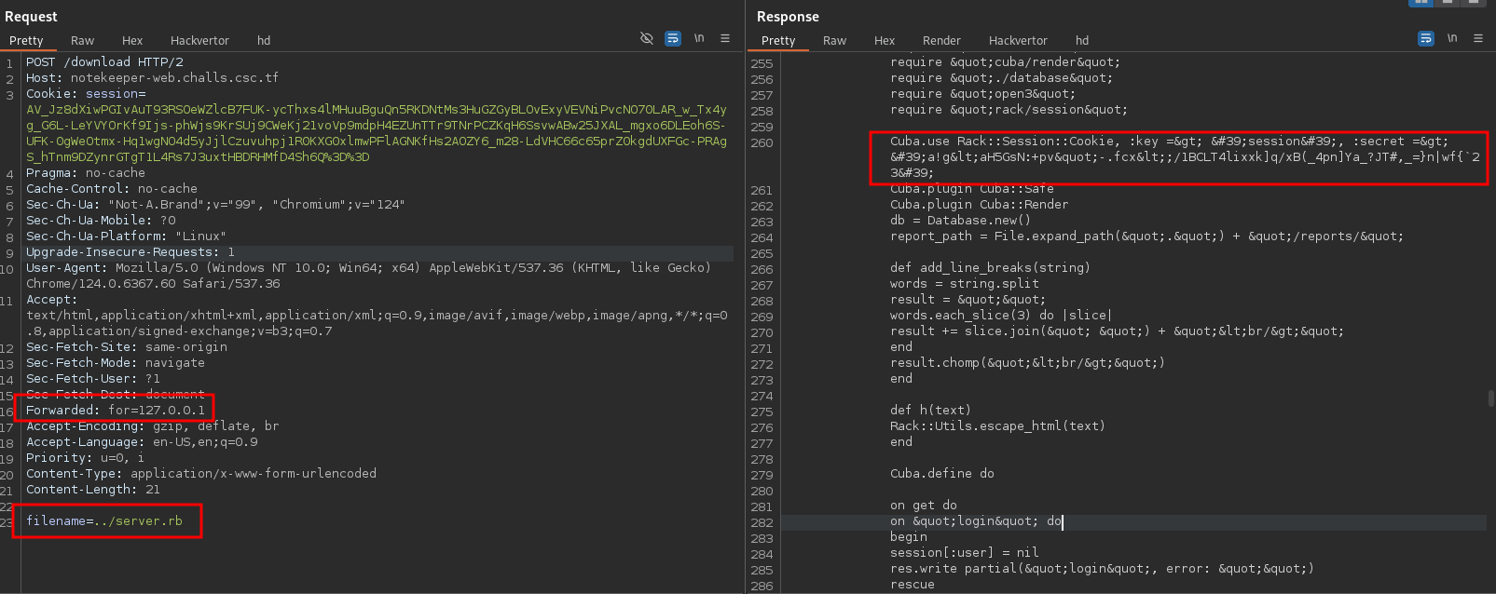This screenshot has width=1496, height=594.
Task: Toggle show newline characters icon in Request panel
Action: [699, 38]
